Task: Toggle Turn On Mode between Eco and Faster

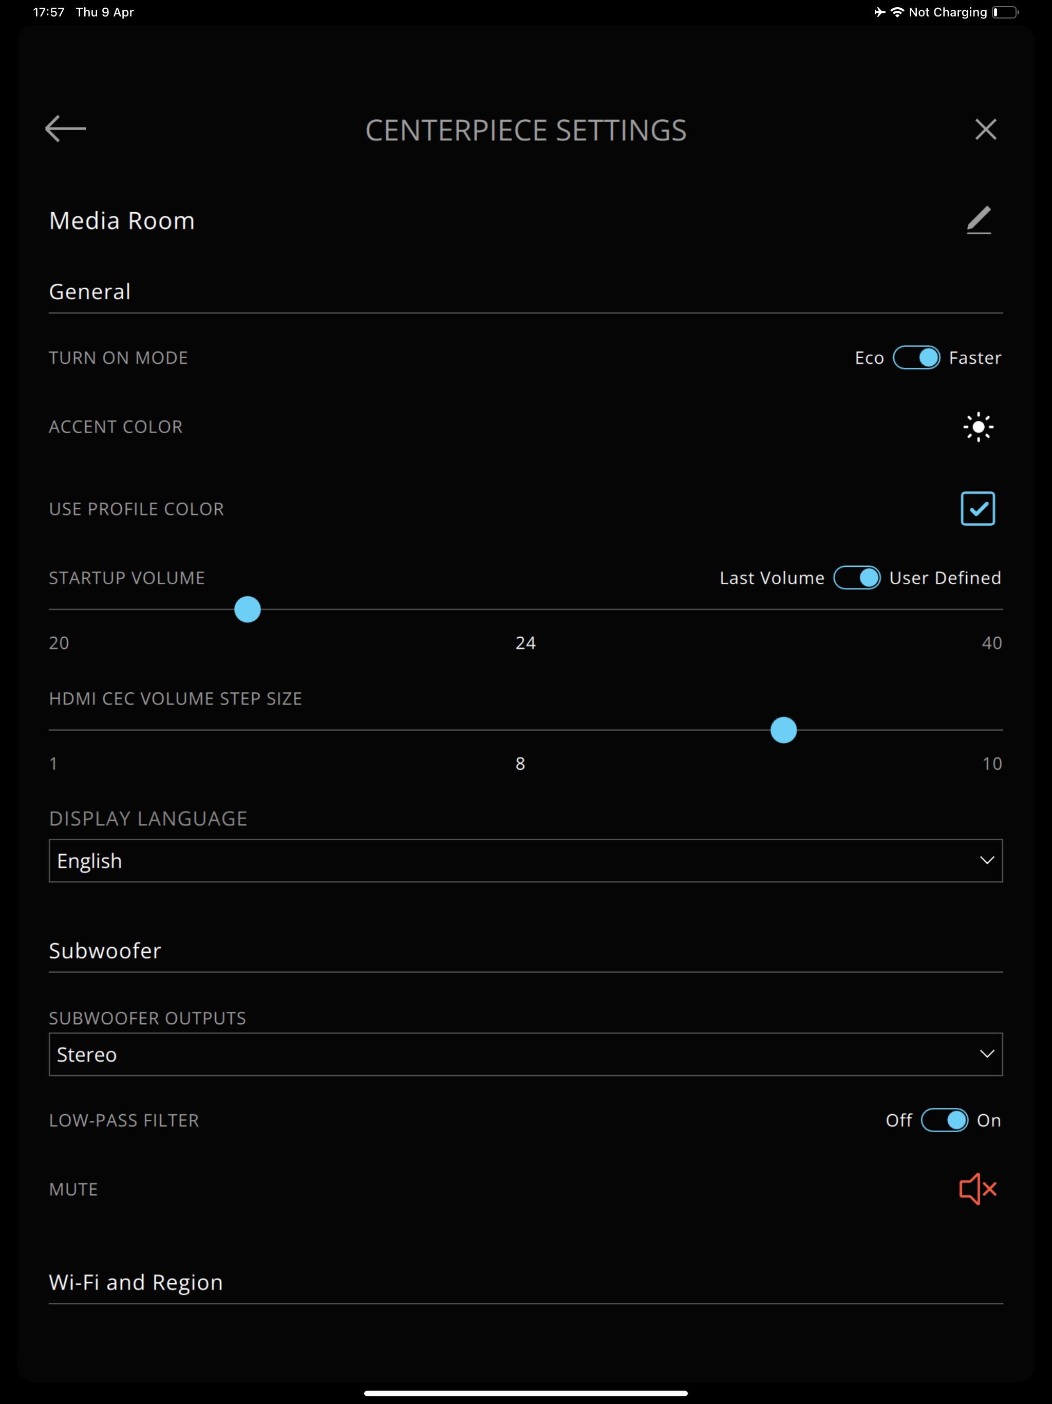Action: (x=916, y=357)
